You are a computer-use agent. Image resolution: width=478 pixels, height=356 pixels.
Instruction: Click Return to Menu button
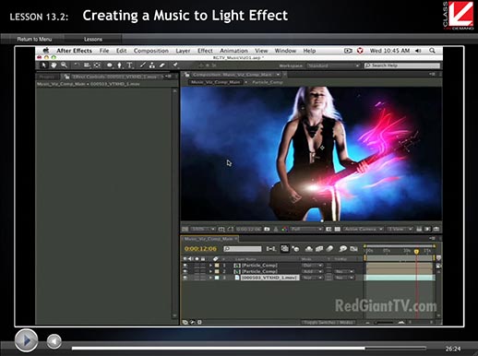34,40
